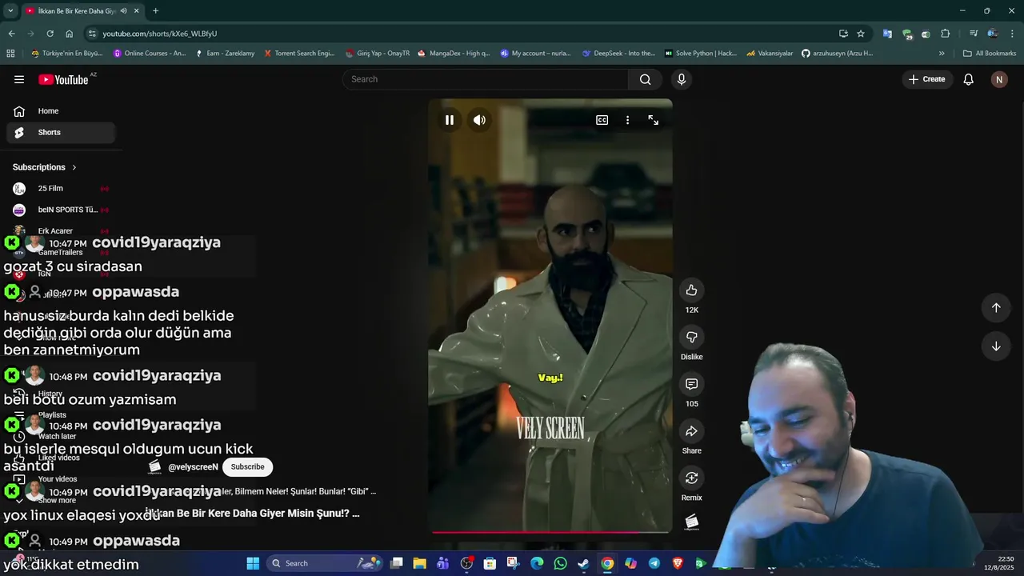Screen dimensions: 1024x576
Task: Open the MangaDex bookmark
Action: 454,54
